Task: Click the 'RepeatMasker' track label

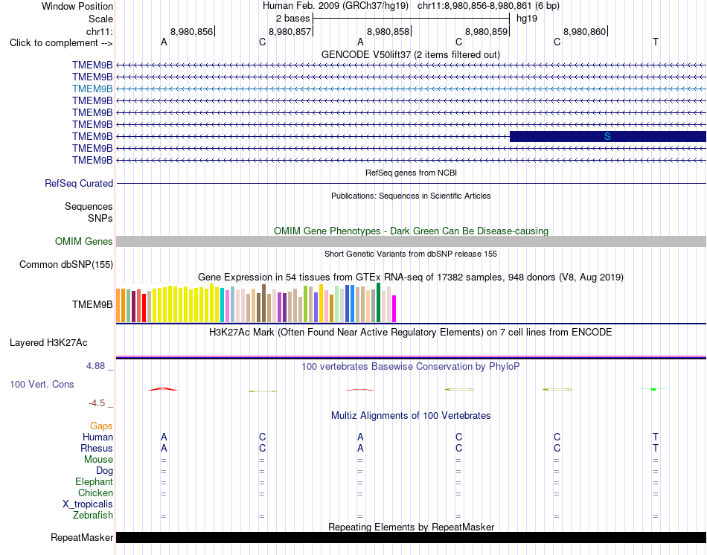Action: point(82,538)
